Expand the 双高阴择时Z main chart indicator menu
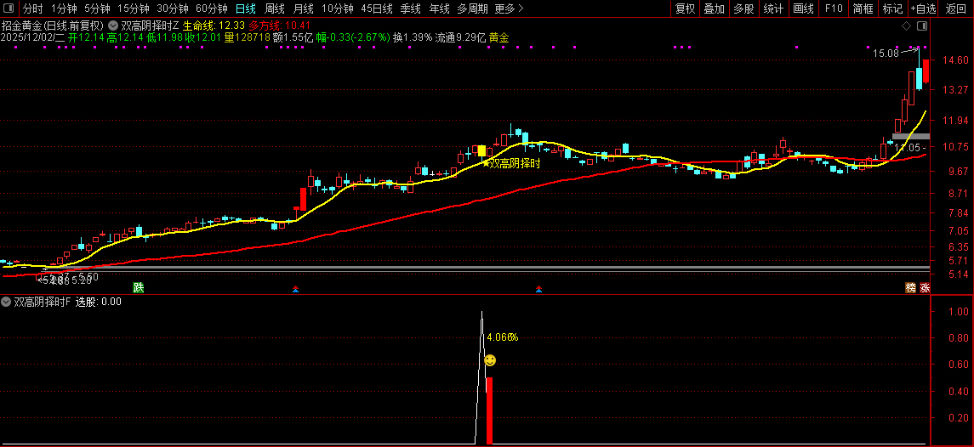This screenshot has width=974, height=447. (111, 26)
